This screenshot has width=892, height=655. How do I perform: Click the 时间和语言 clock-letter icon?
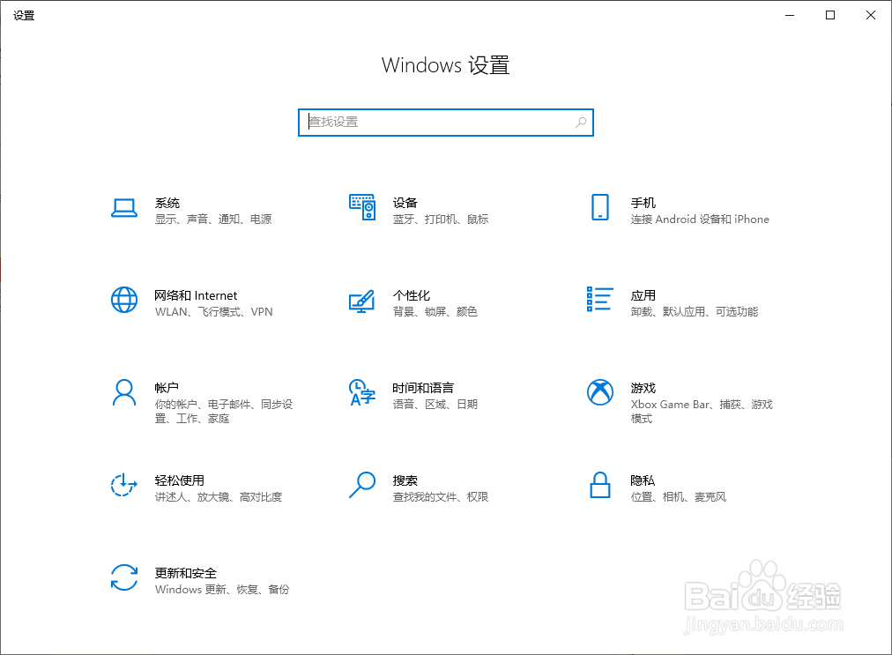pos(362,392)
